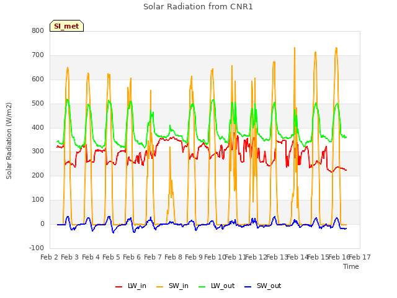Click the chart title Solar Radiation from CNR1

click(x=198, y=7)
